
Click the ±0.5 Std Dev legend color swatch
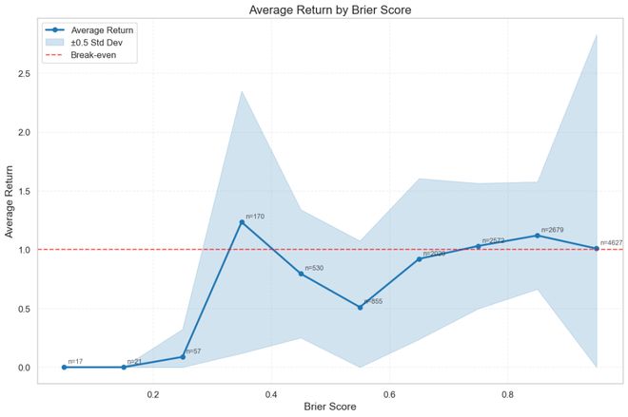[x=56, y=43]
